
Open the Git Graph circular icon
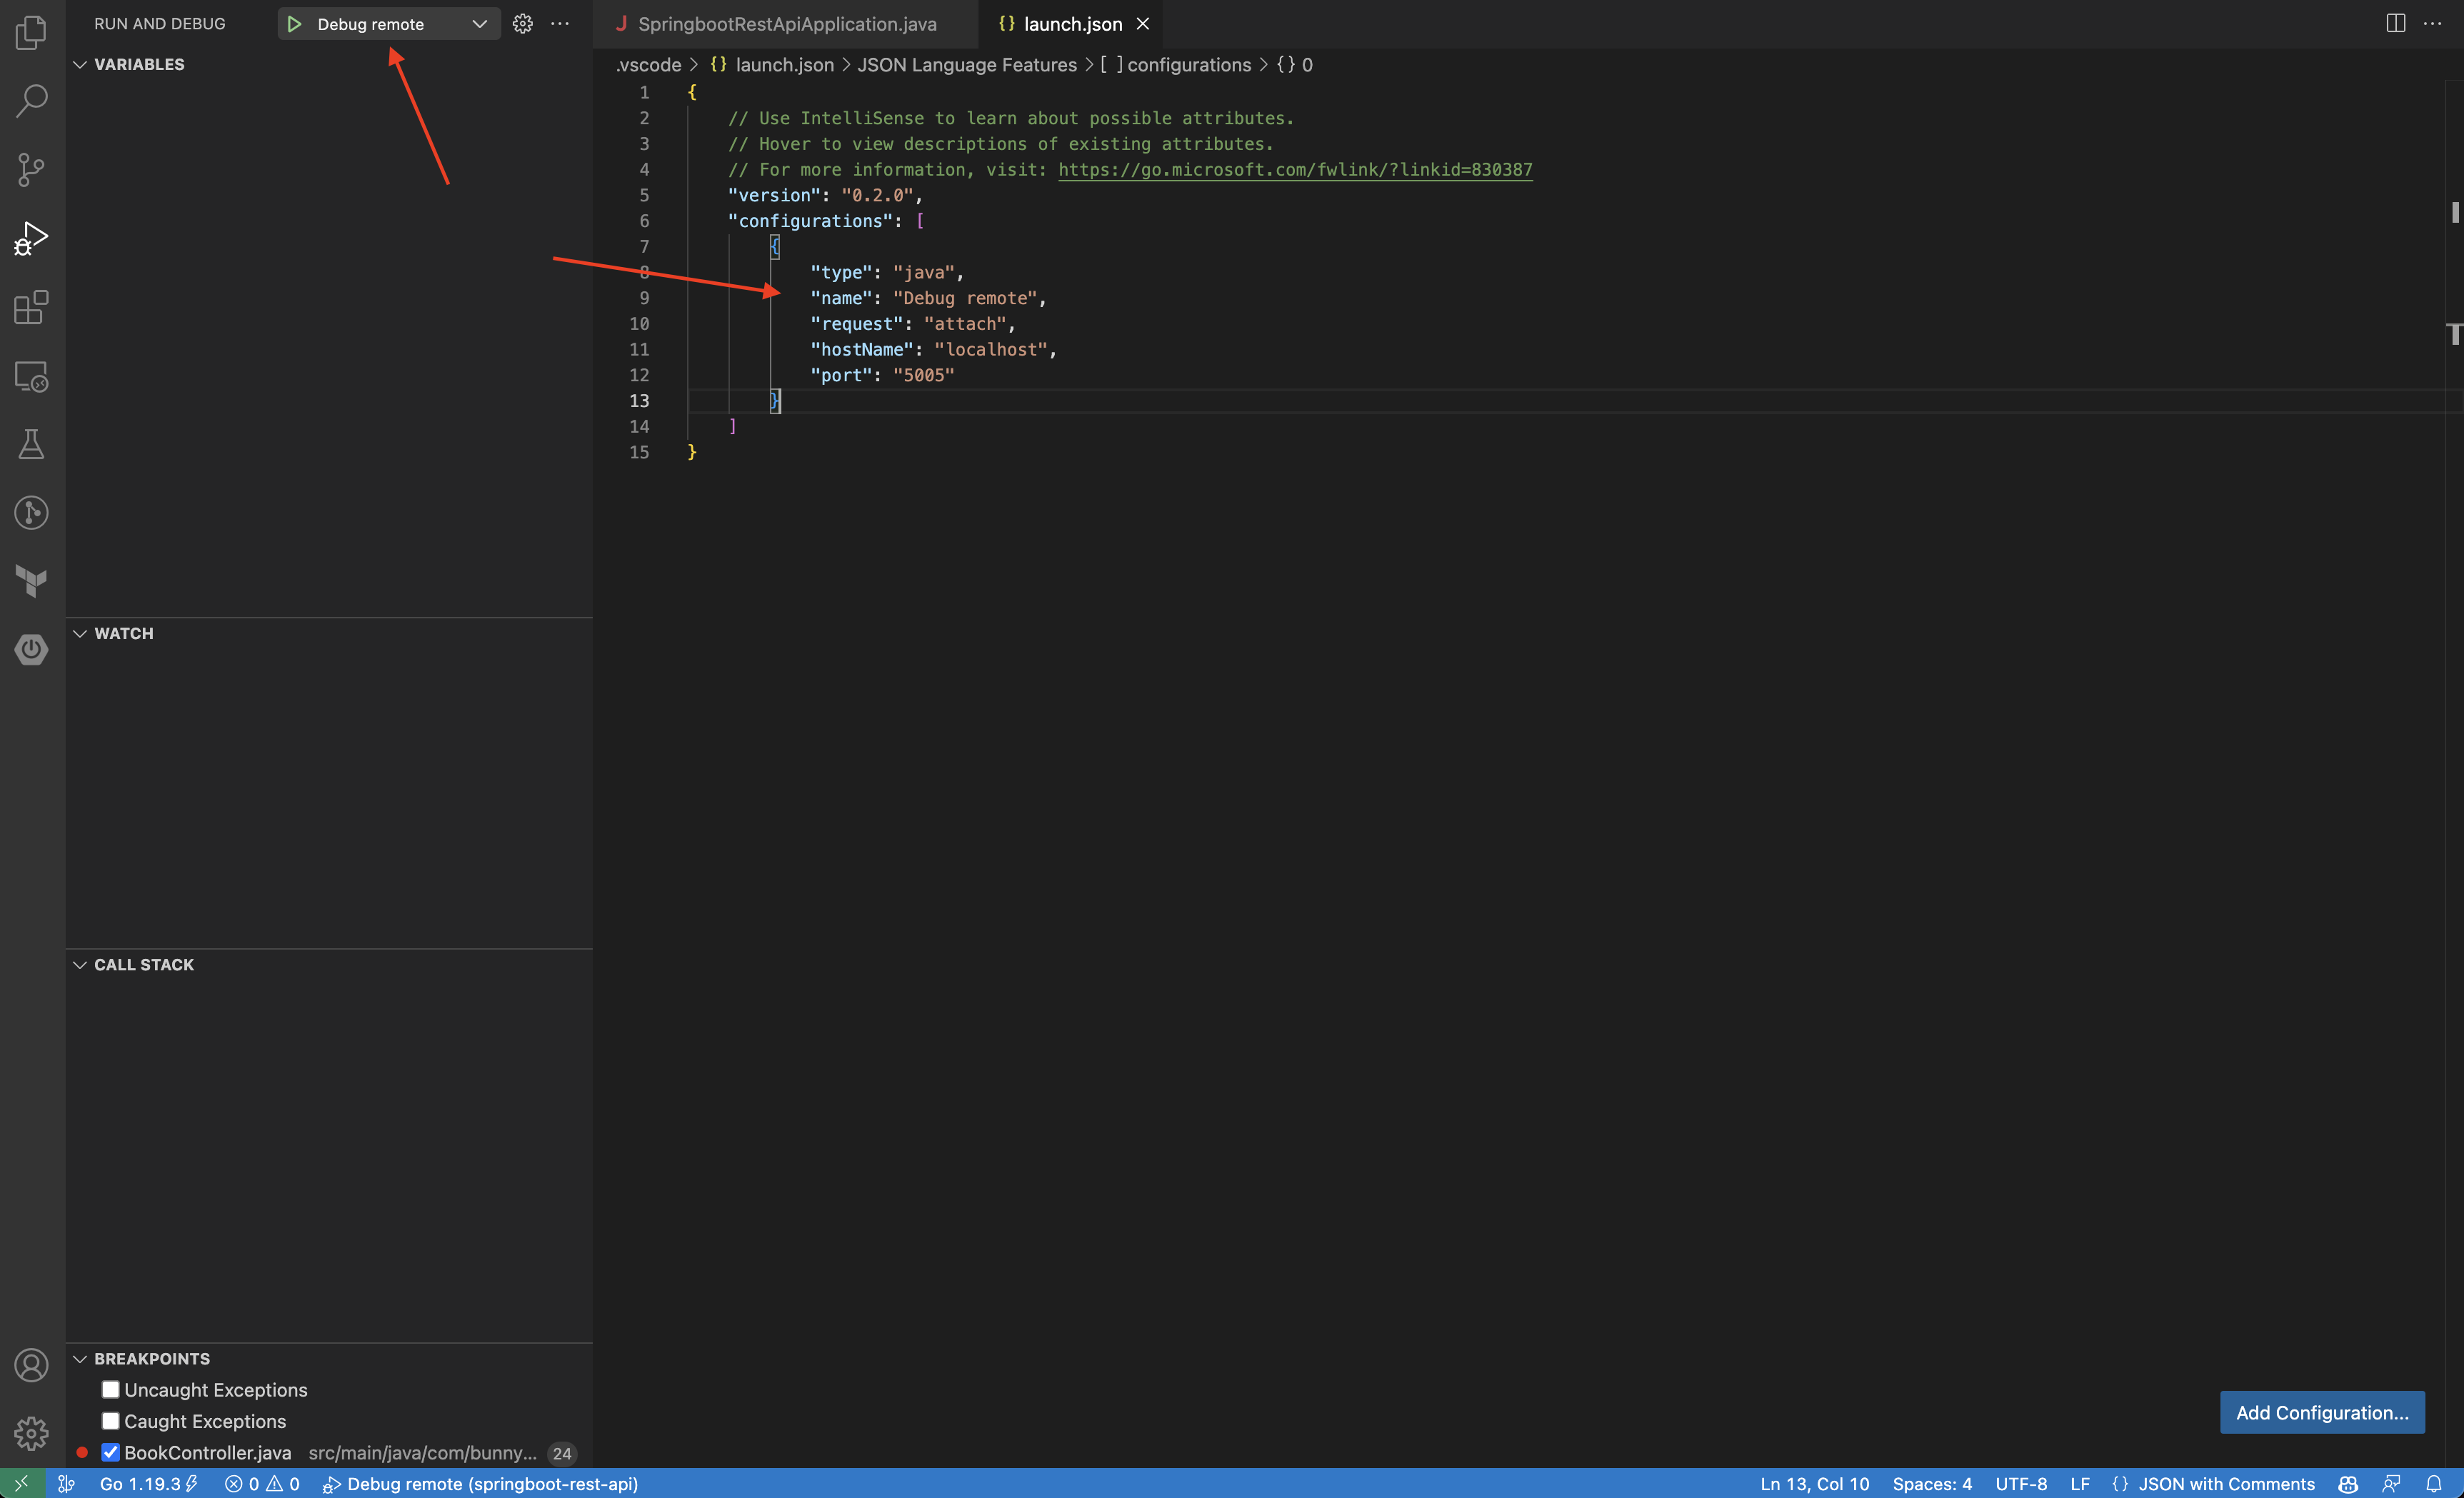[32, 513]
